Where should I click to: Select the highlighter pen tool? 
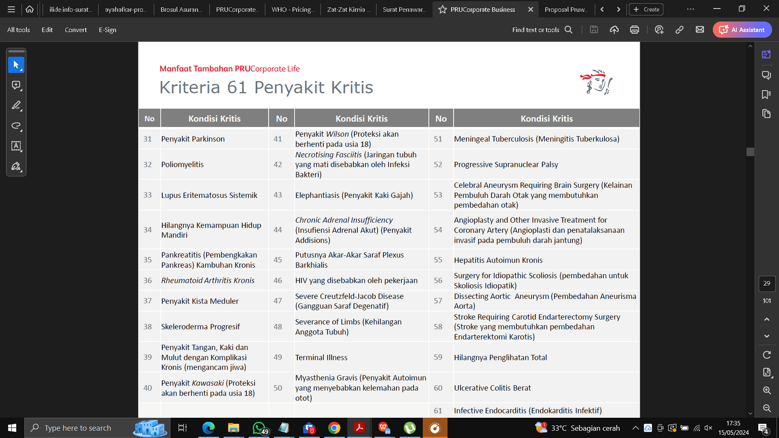(x=16, y=105)
